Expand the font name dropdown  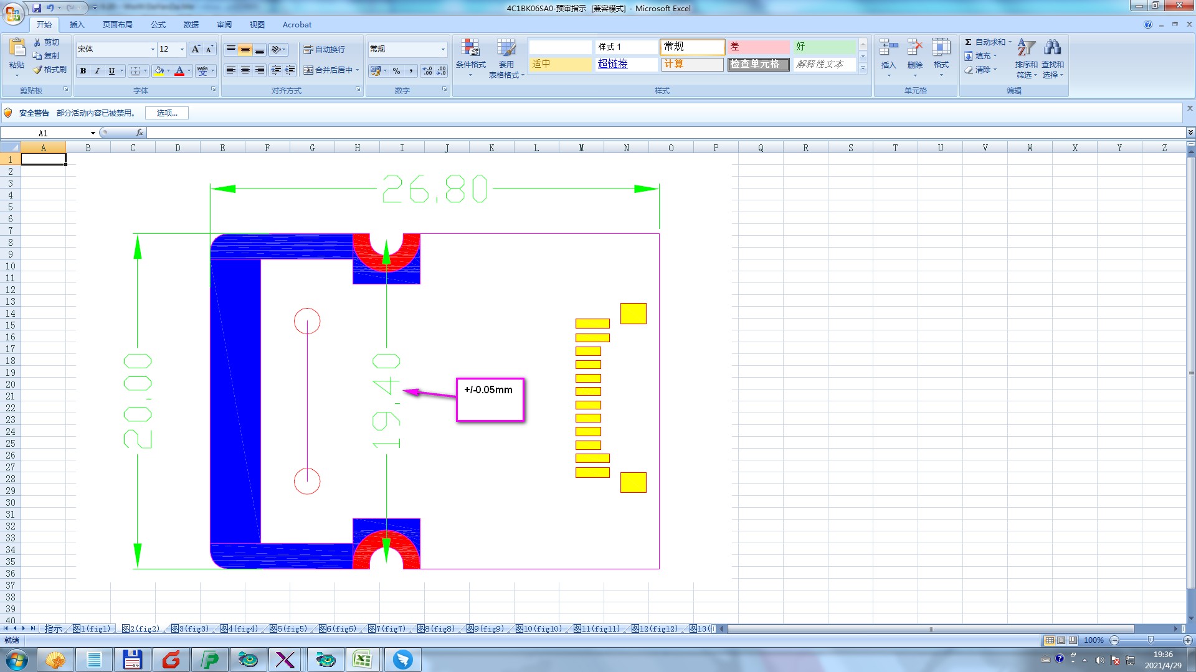153,49
